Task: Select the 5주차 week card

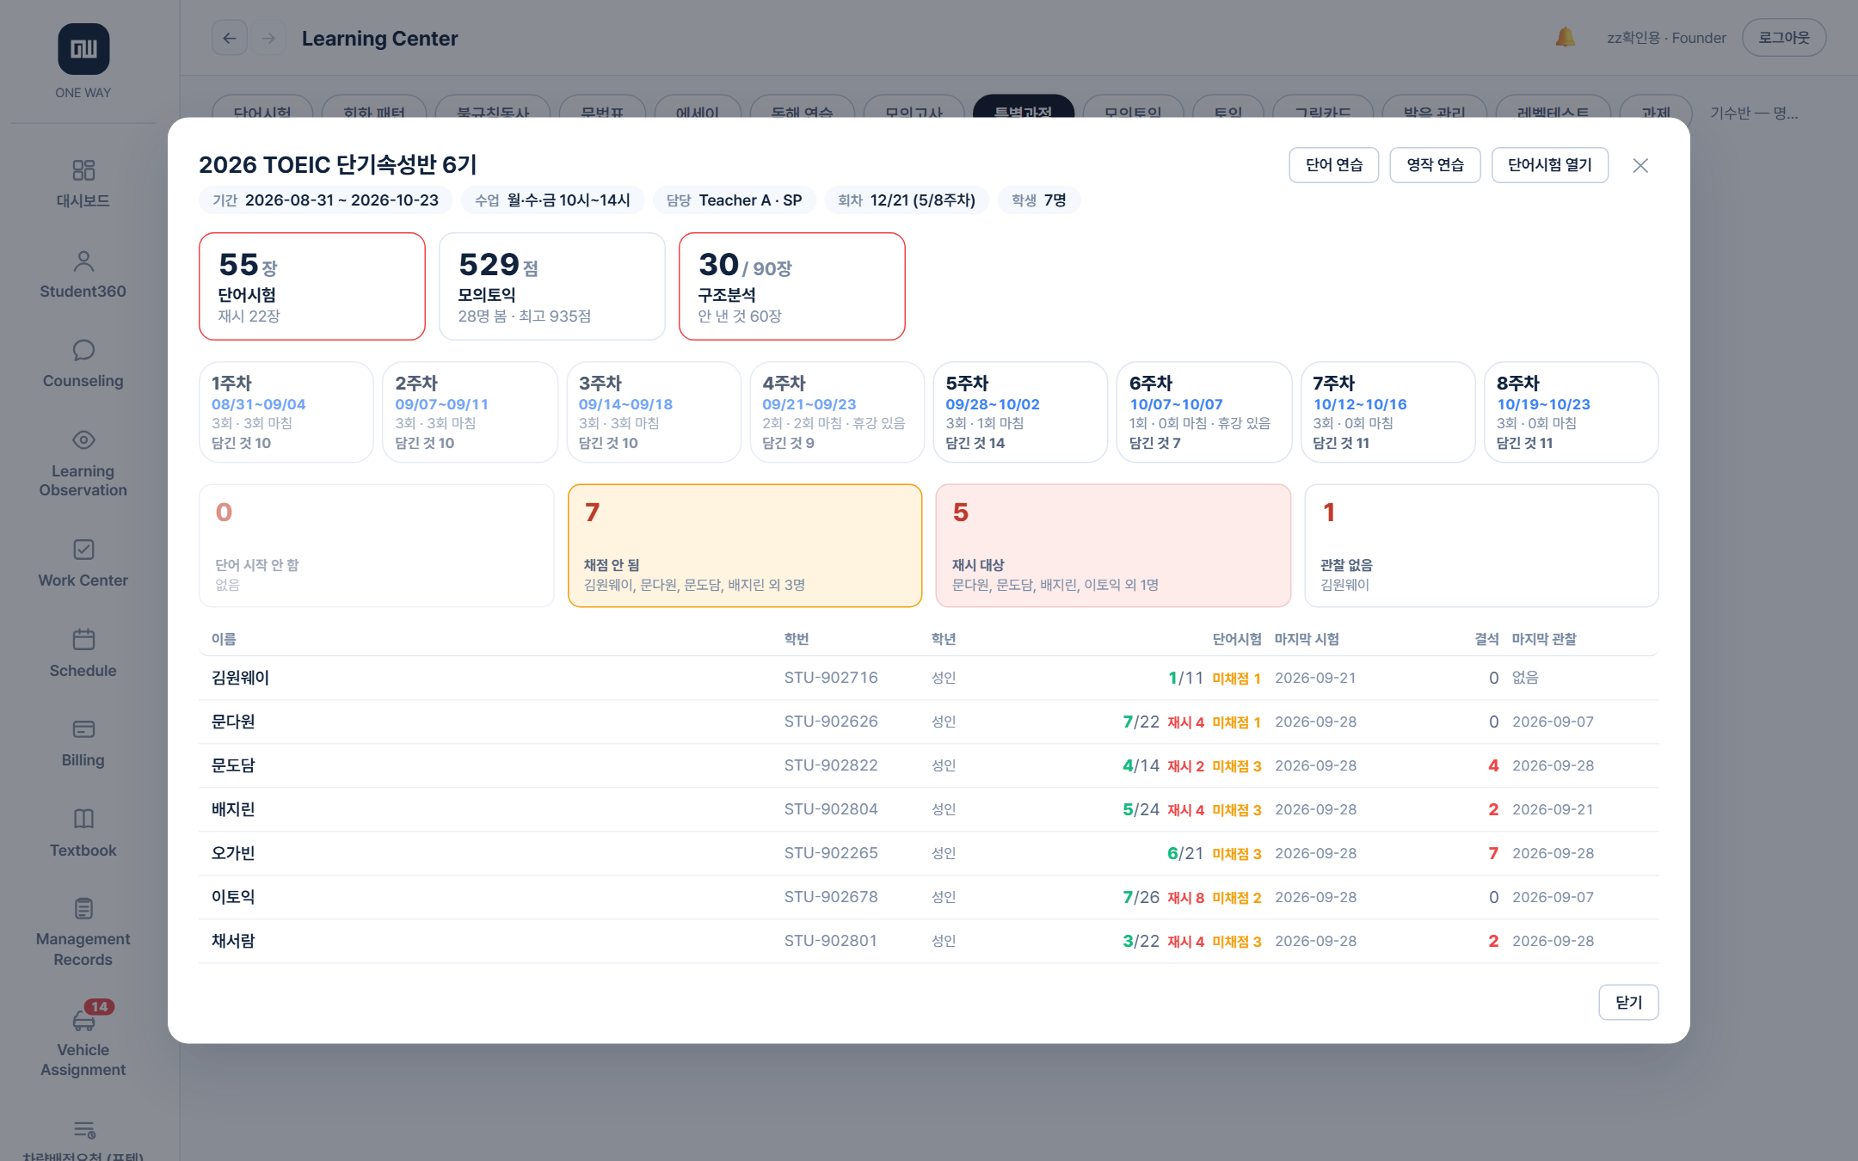Action: click(x=1020, y=412)
